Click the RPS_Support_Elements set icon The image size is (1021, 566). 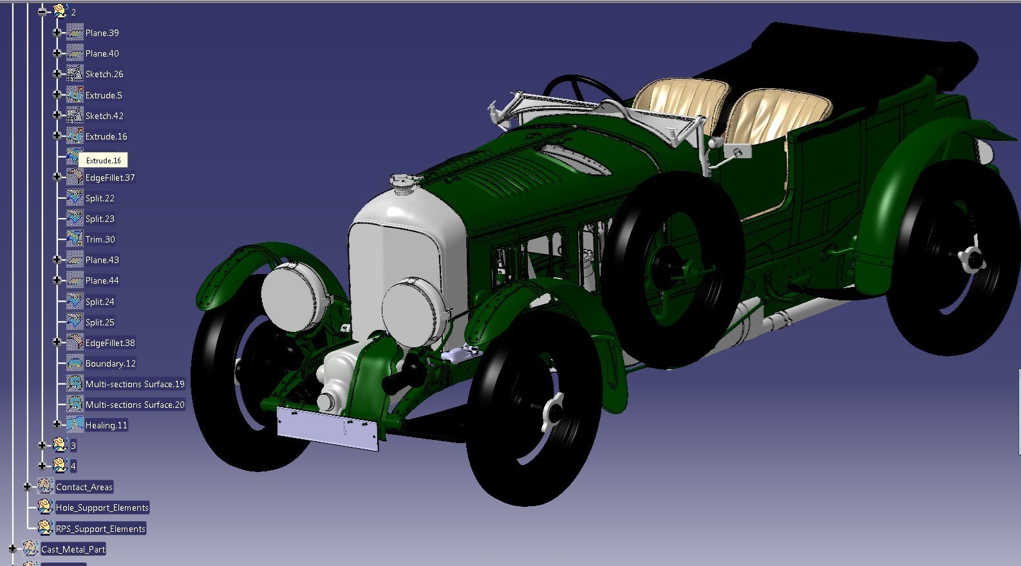(45, 527)
